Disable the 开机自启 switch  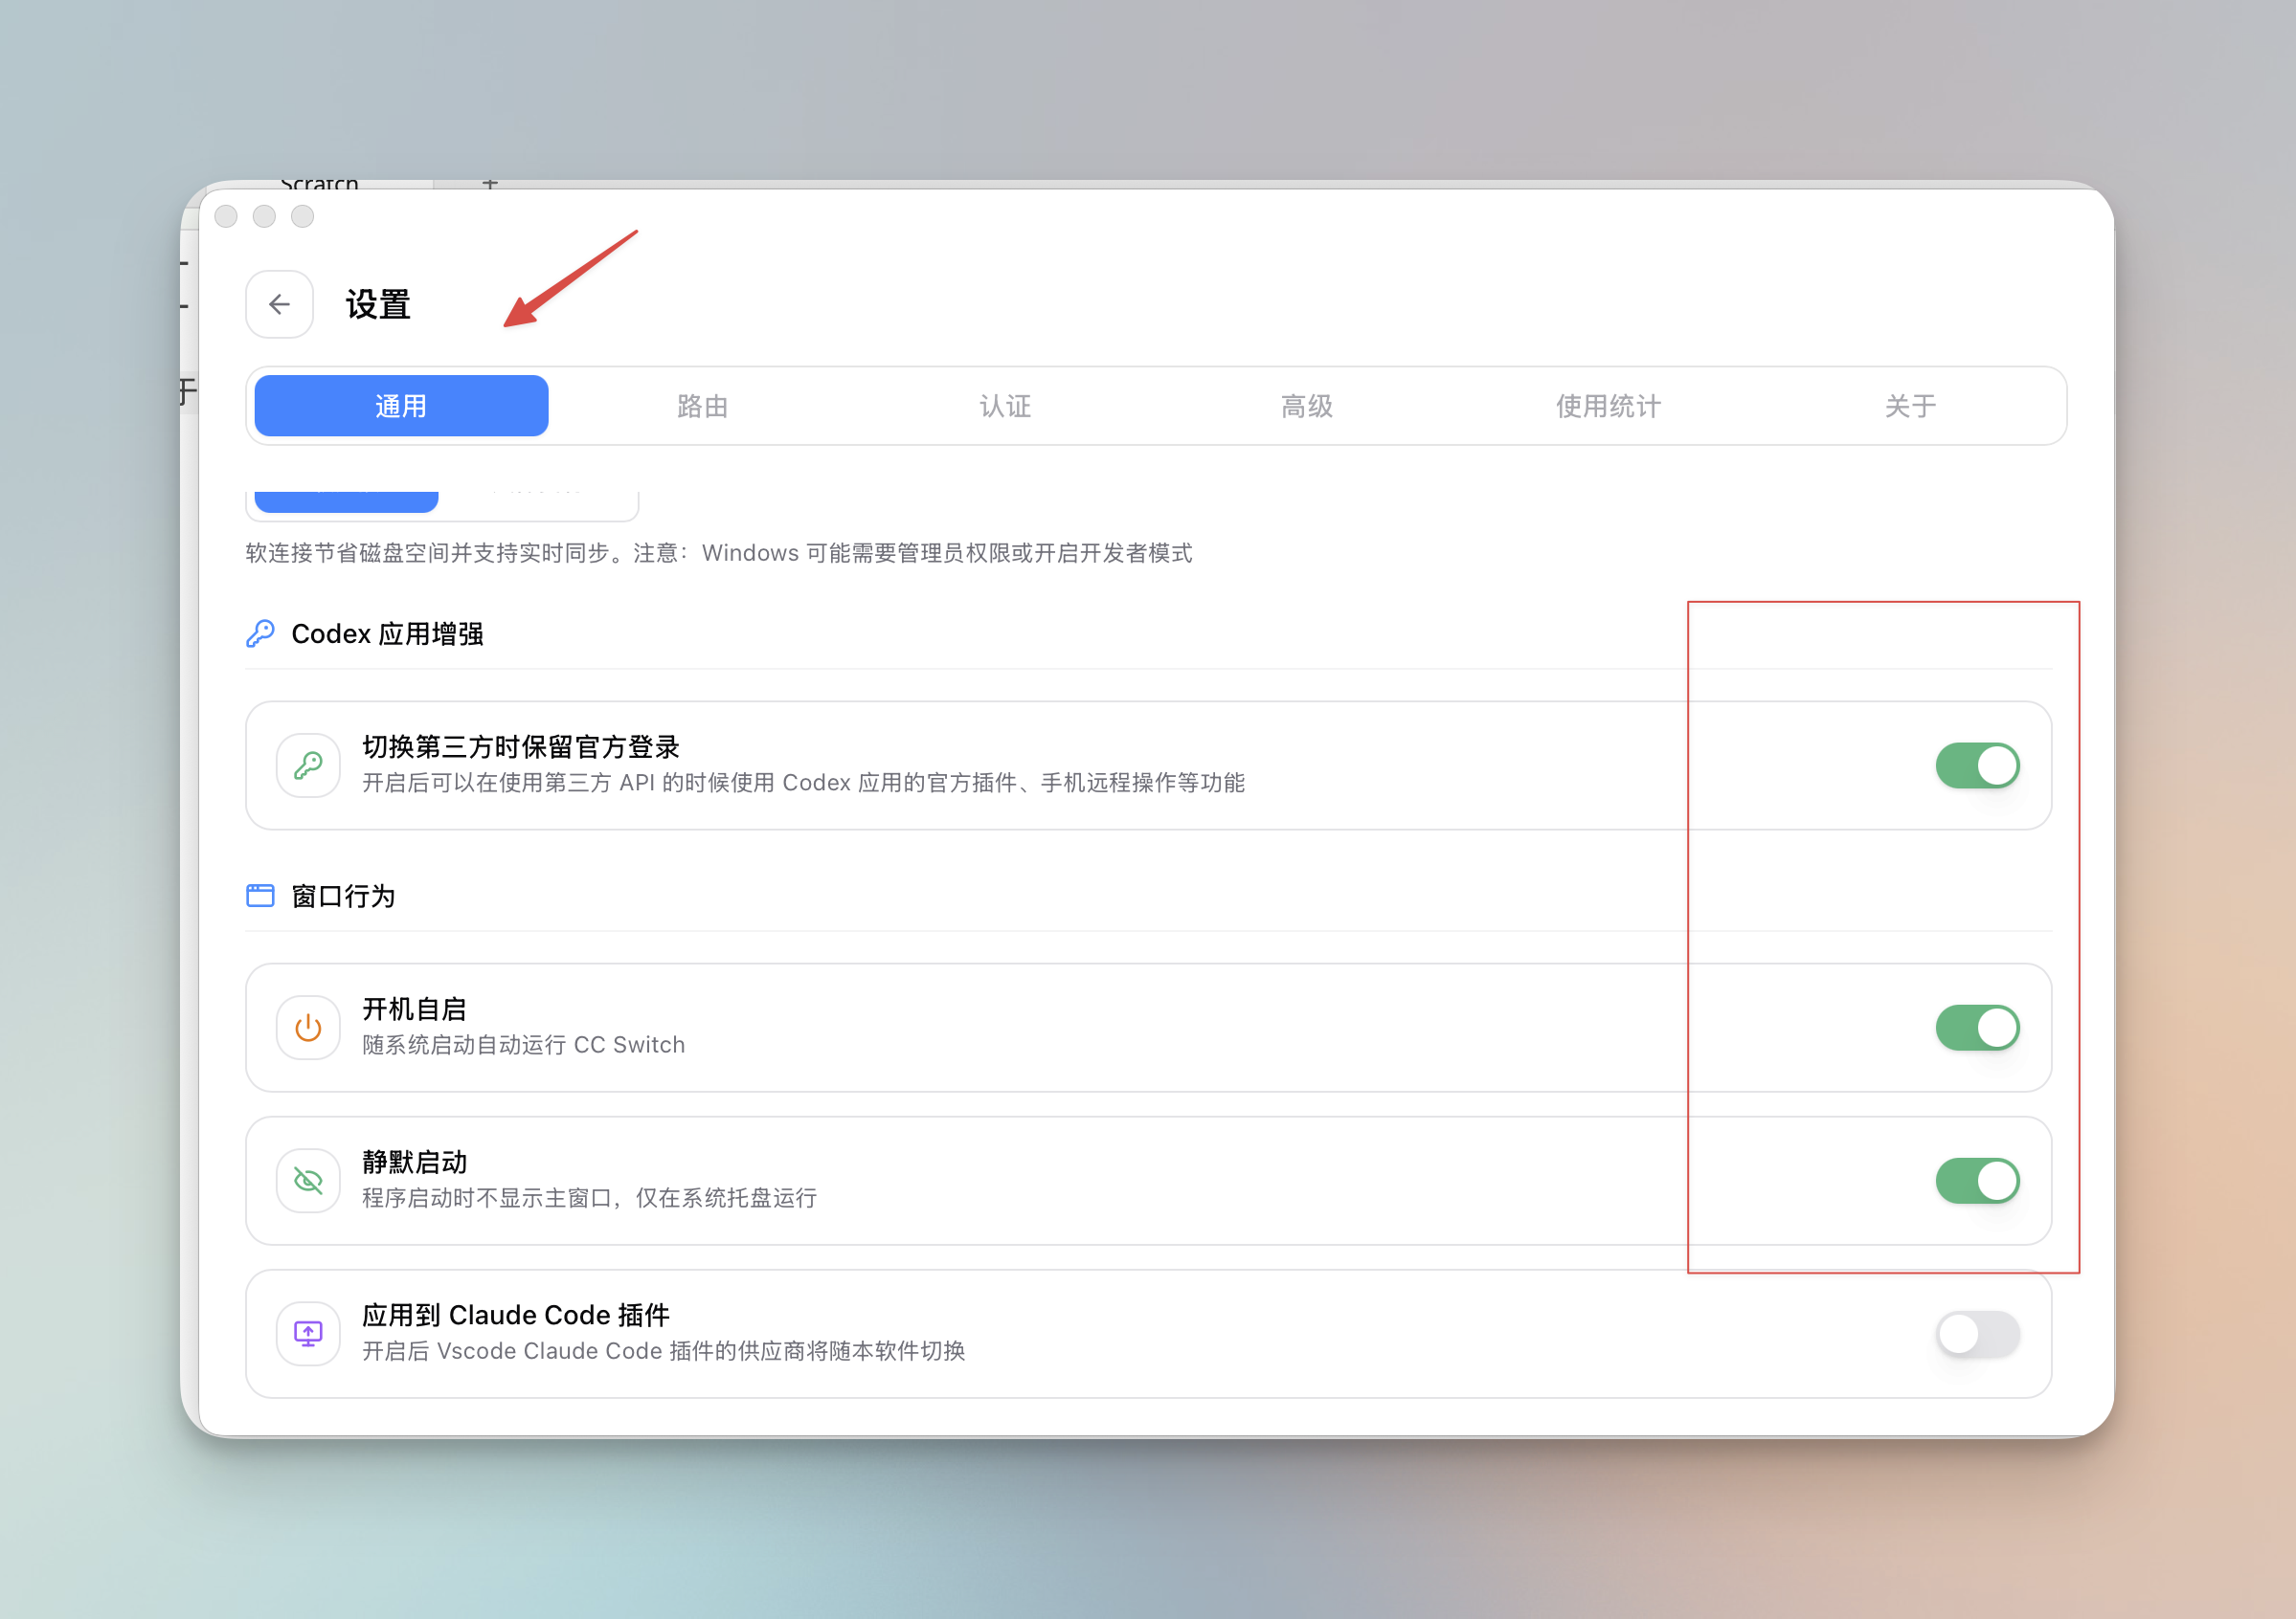point(1977,1028)
